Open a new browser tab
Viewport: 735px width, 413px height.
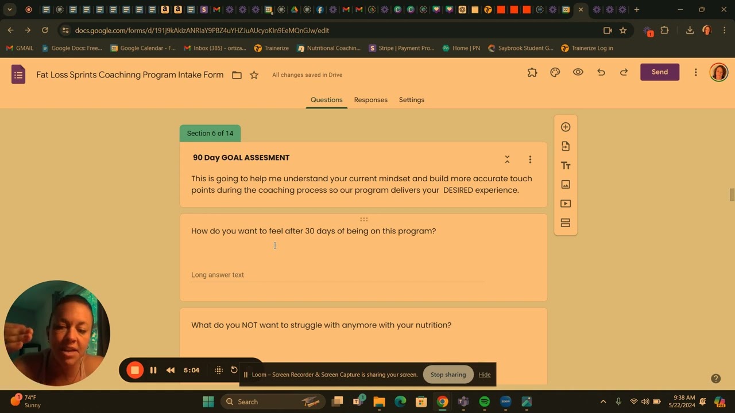point(636,10)
